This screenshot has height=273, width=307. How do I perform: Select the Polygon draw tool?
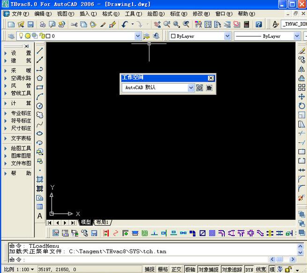point(40,79)
